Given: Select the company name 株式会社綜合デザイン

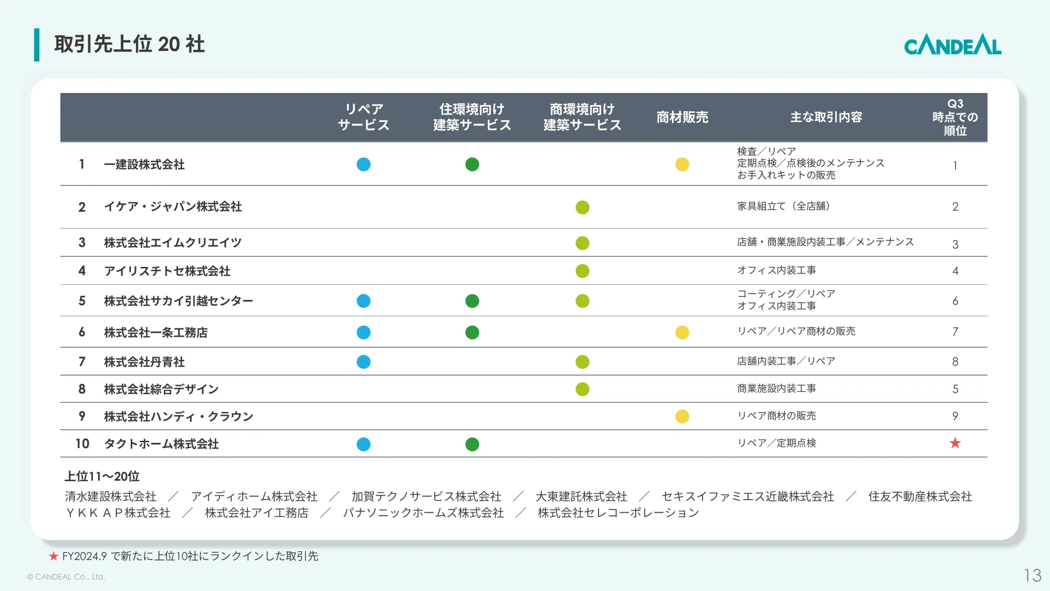Looking at the screenshot, I should click(x=161, y=389).
